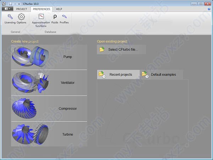Click the compressor wheel thumbnail image
This screenshot has height=160, width=213.
[24, 108]
